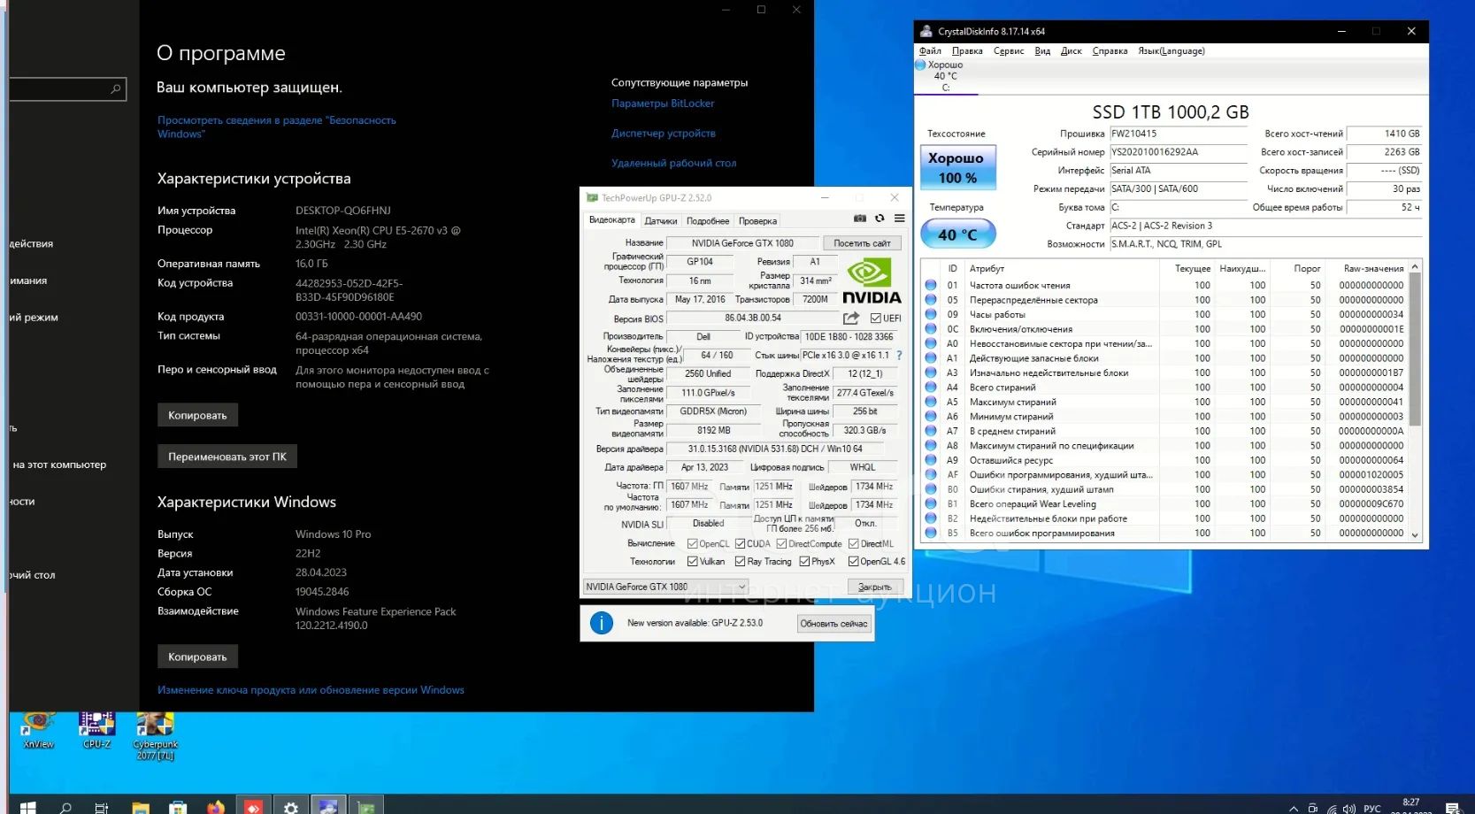
Task: Click change product key link
Action: pyautogui.click(x=311, y=690)
